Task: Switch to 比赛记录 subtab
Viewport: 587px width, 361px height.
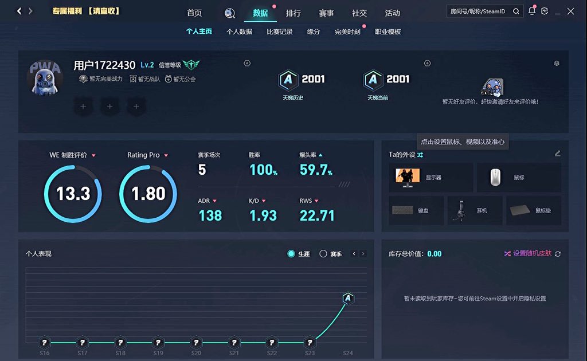Action: tap(280, 32)
